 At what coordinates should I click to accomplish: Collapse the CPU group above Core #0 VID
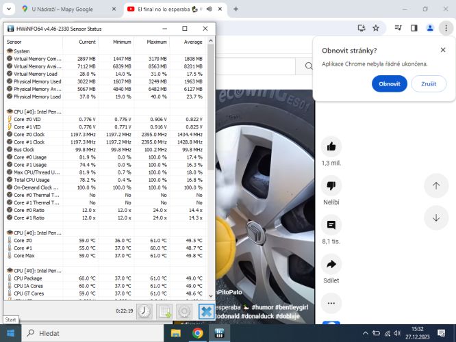click(10, 111)
